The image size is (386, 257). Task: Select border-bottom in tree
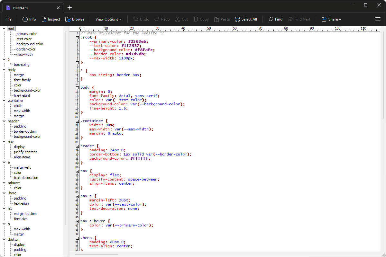point(25,131)
